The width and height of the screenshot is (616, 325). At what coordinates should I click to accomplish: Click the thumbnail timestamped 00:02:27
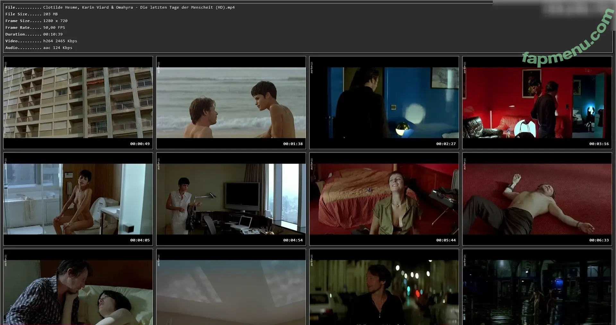point(384,103)
